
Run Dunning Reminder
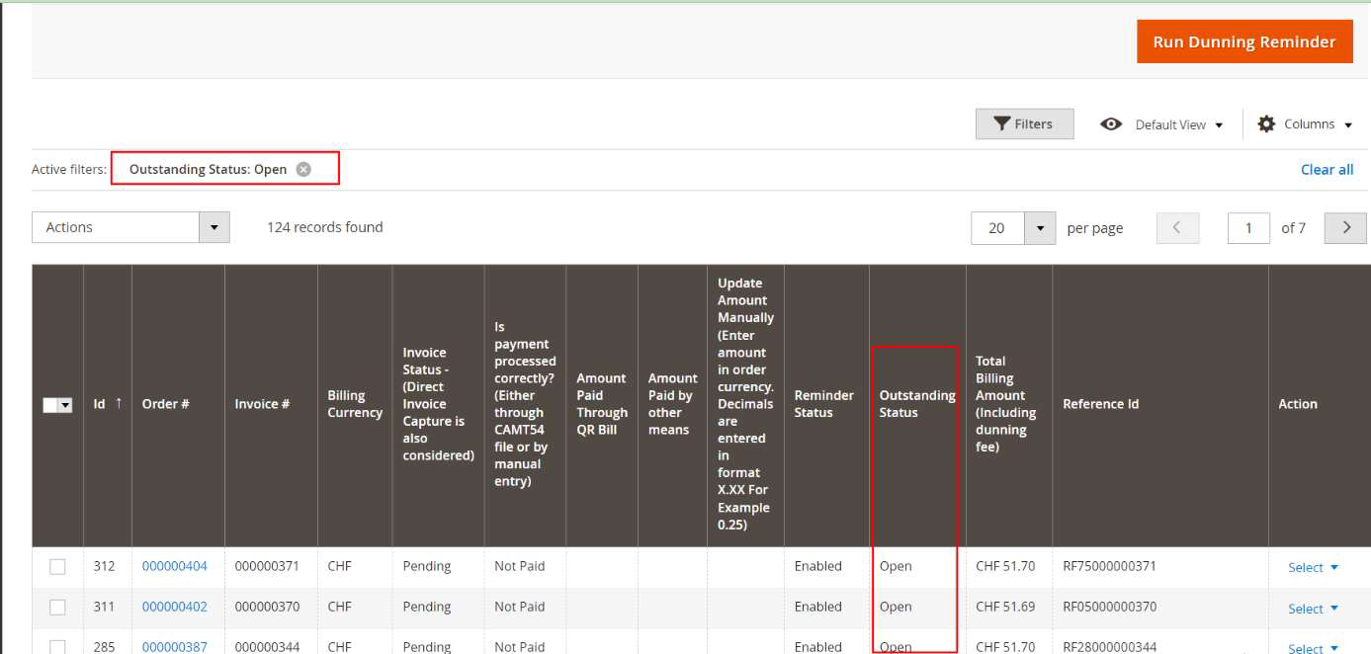[1243, 42]
